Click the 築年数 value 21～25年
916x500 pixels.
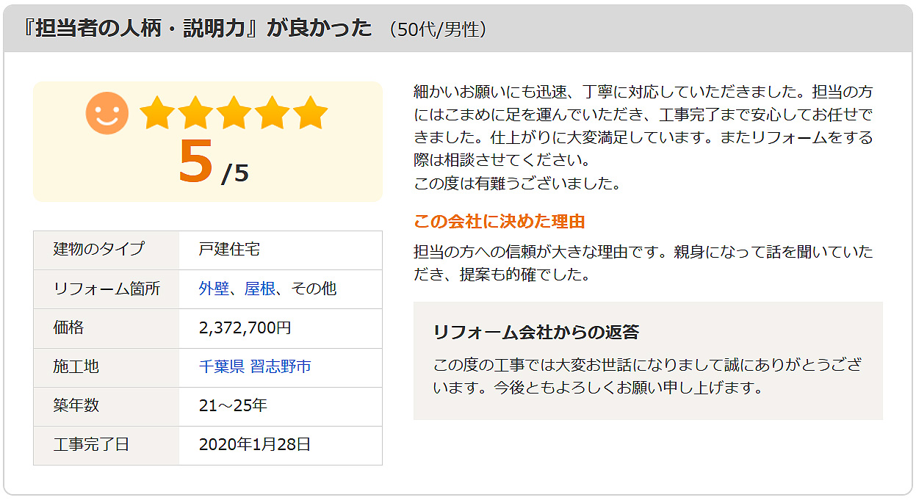click(x=233, y=405)
